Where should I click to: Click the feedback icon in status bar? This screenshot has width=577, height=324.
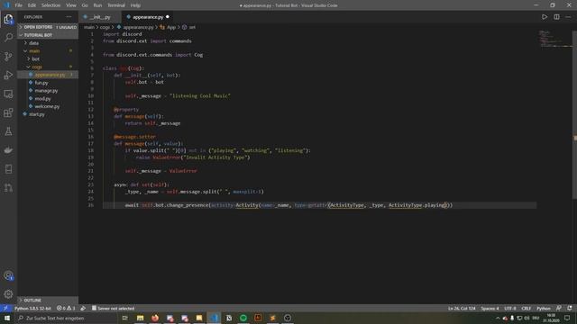[559, 308]
